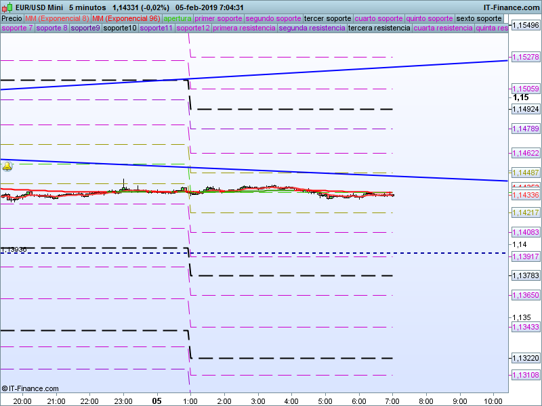Click the soporte10 indicator label
This screenshot has height=406, width=542.
(x=120, y=28)
